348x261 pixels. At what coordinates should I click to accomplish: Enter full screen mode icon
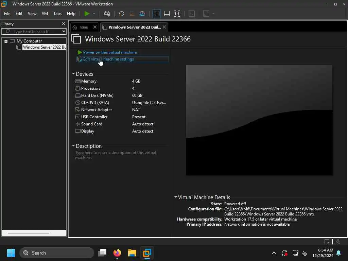pos(177,14)
